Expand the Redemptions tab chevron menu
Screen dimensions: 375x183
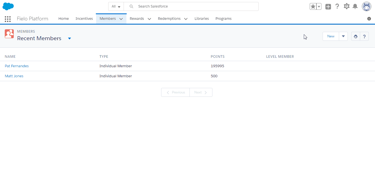(186, 19)
